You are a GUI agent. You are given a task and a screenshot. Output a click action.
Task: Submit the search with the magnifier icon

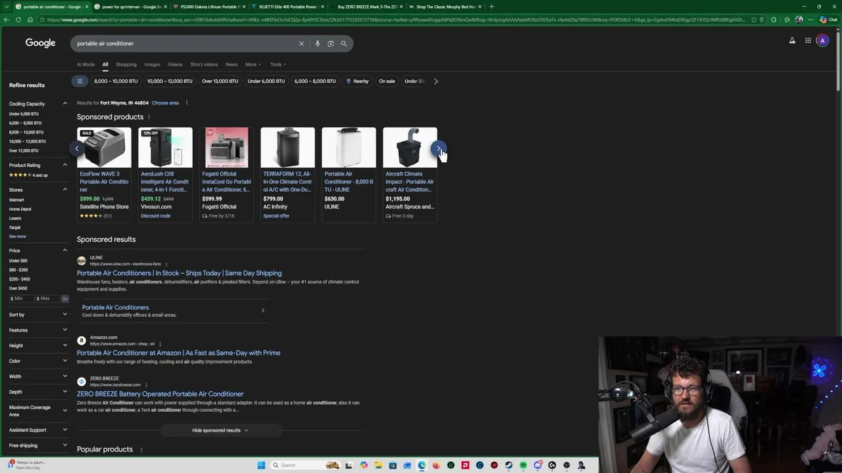point(343,43)
